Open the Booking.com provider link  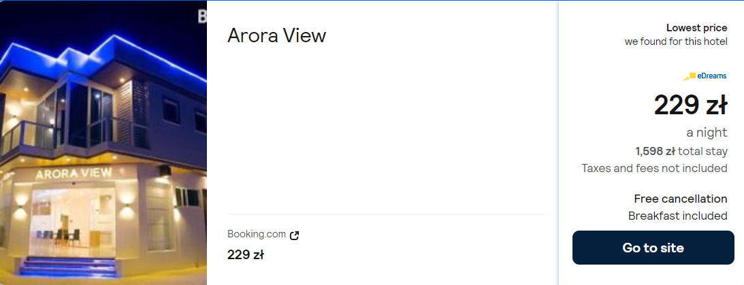(257, 235)
